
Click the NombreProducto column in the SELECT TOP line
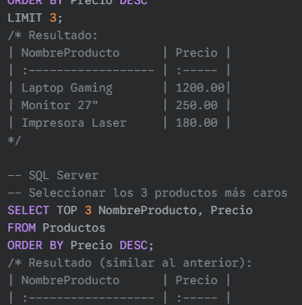(148, 210)
